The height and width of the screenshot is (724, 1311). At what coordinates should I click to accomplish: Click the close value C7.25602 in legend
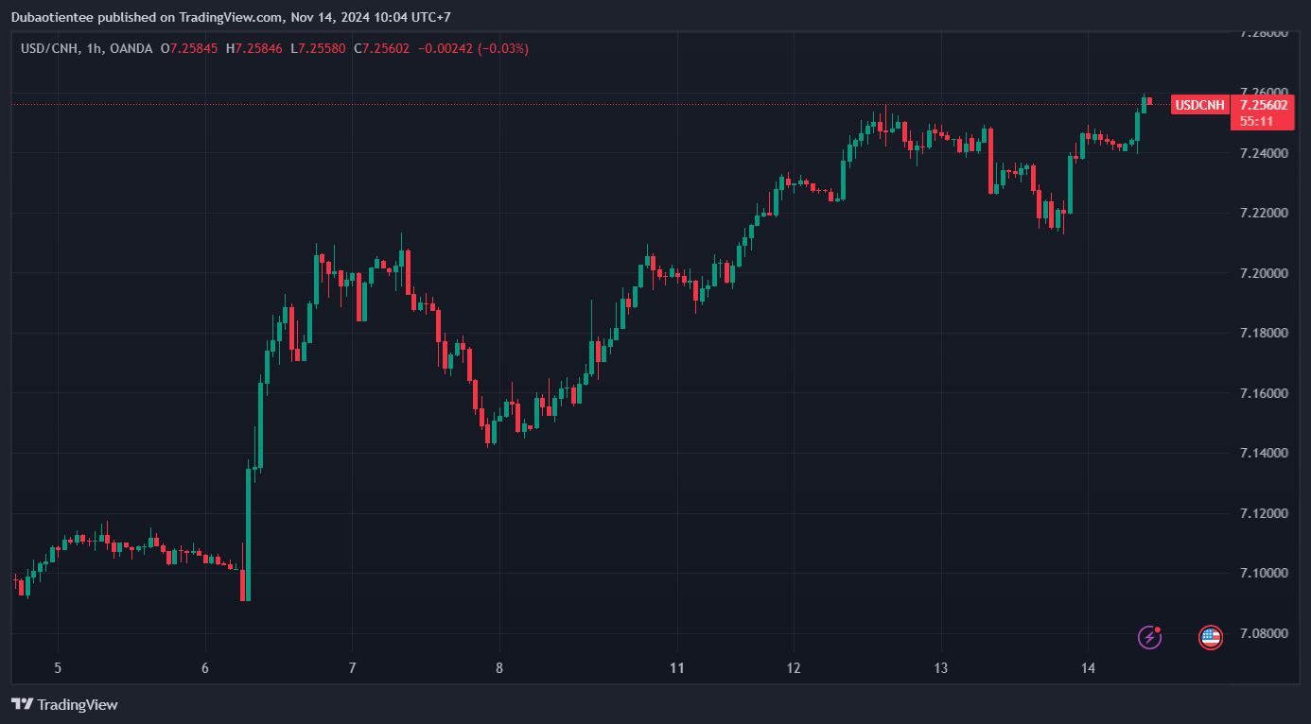click(x=381, y=48)
